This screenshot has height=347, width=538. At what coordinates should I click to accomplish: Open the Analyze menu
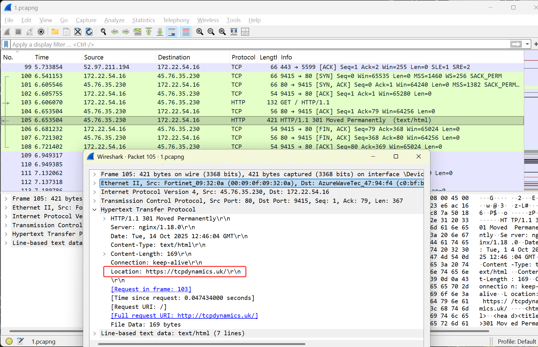click(x=114, y=20)
